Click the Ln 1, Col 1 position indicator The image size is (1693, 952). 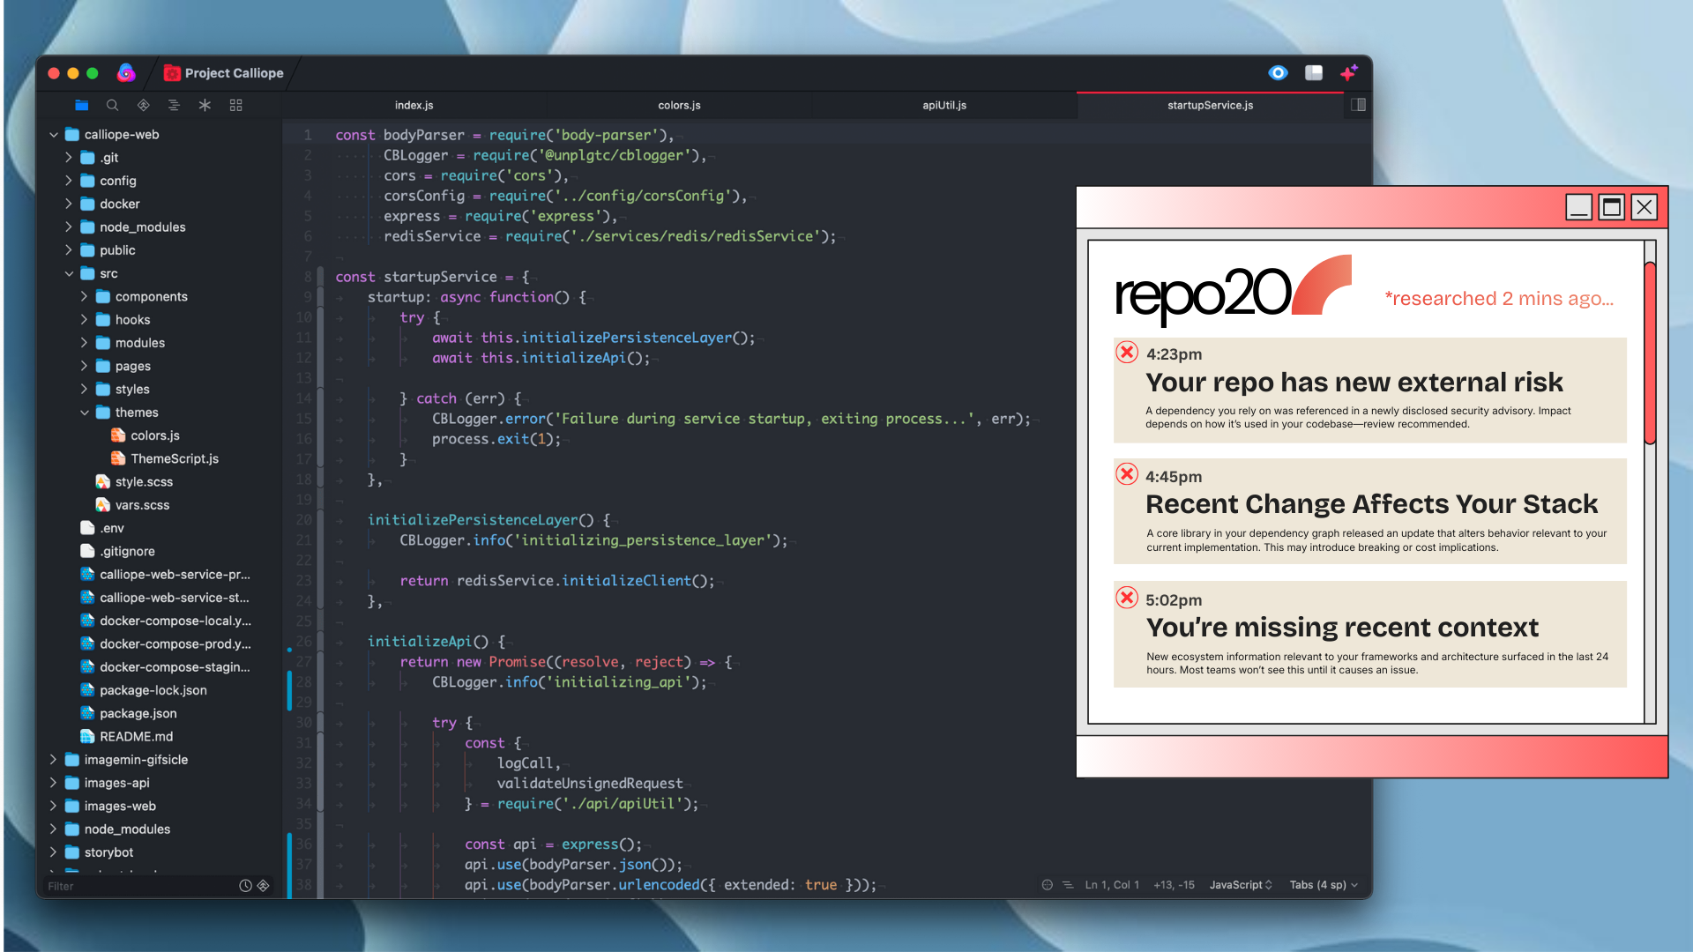(x=1110, y=884)
